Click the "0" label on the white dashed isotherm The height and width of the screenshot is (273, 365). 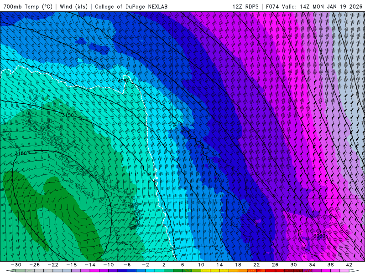pyautogui.click(x=59, y=81)
